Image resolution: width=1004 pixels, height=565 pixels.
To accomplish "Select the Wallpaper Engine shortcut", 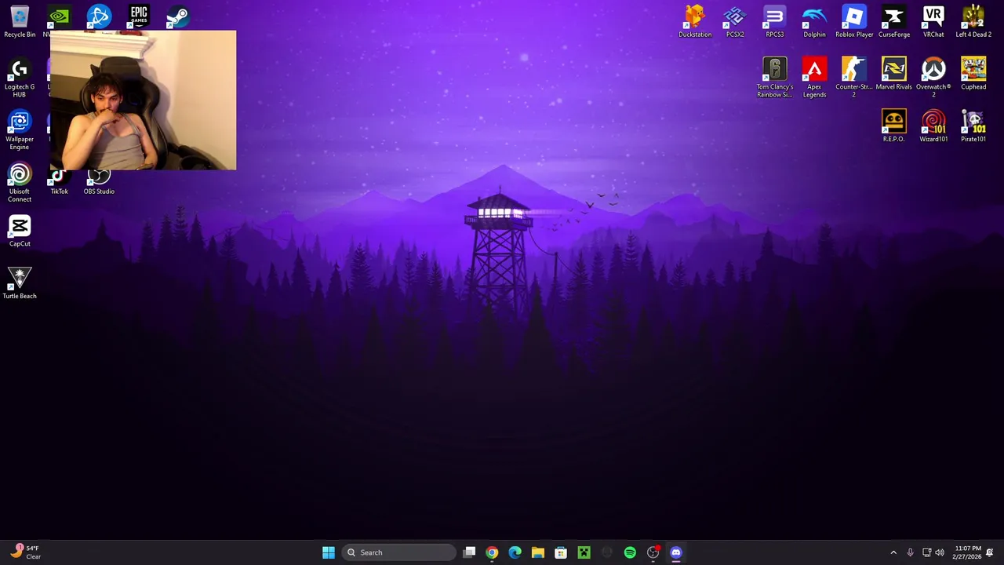I will pos(20,130).
